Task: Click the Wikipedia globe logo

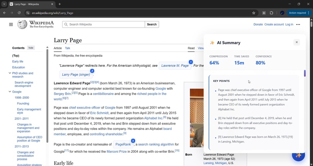Action: pyautogui.click(x=22, y=24)
